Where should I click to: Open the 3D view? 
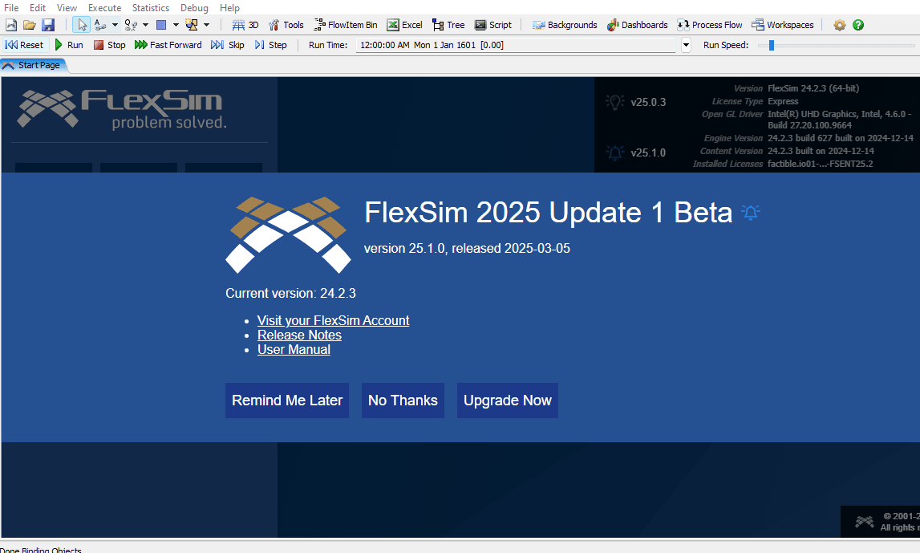pyautogui.click(x=245, y=25)
